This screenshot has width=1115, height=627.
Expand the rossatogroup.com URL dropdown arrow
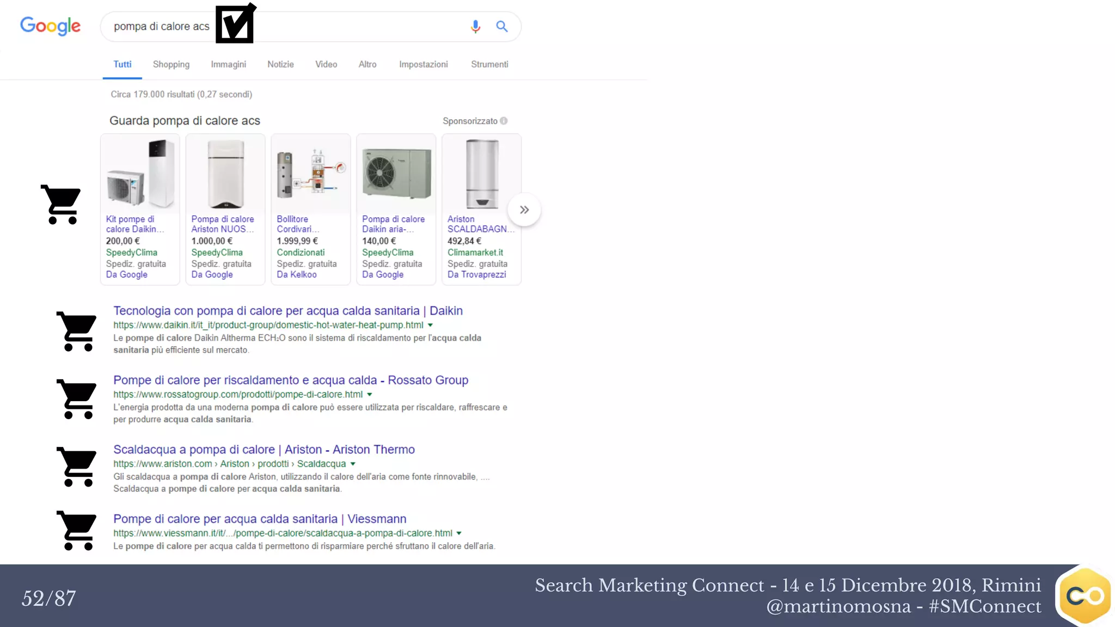[x=370, y=395]
